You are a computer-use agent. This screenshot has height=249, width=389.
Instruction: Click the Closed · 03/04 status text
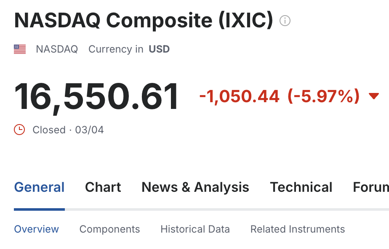[x=68, y=130]
